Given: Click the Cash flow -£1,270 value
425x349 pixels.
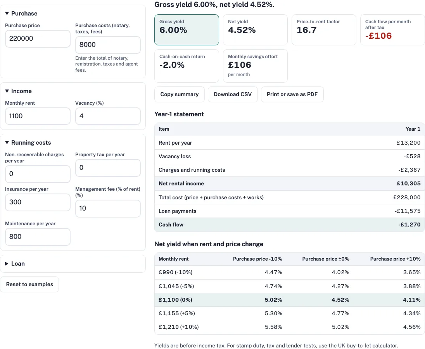Looking at the screenshot, I should tap(409, 225).
